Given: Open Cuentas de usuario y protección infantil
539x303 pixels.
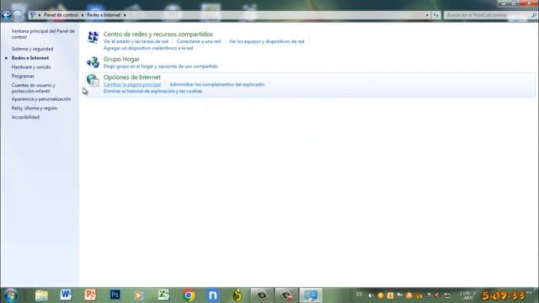Looking at the screenshot, I should coord(34,88).
